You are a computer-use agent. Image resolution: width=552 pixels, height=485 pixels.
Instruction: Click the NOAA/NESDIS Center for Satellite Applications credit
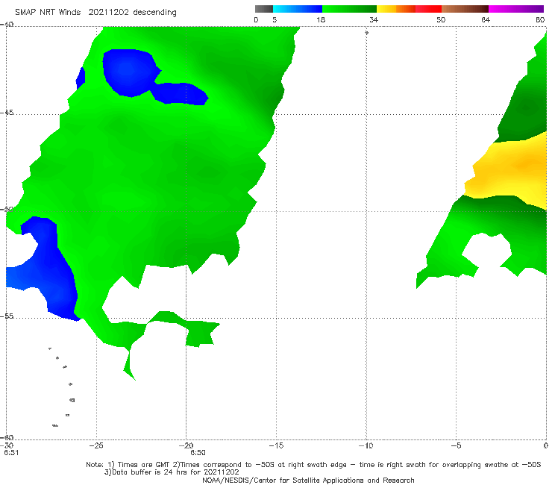coord(308,480)
